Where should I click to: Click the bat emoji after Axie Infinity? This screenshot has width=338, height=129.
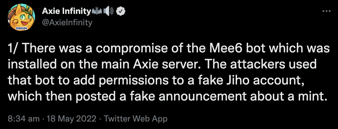point(97,11)
